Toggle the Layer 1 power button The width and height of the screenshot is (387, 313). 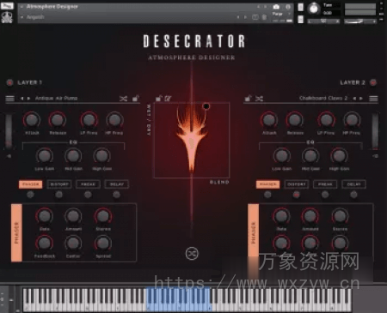[x=9, y=82]
